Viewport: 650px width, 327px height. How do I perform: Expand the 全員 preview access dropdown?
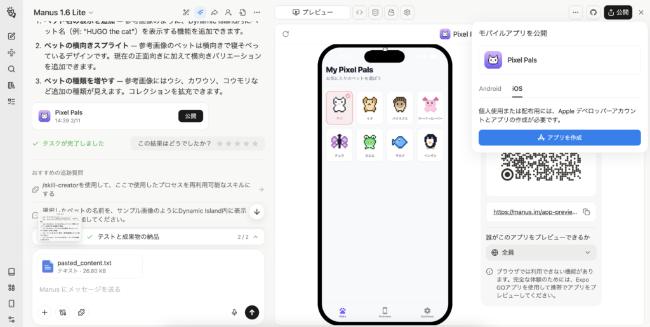coord(541,252)
